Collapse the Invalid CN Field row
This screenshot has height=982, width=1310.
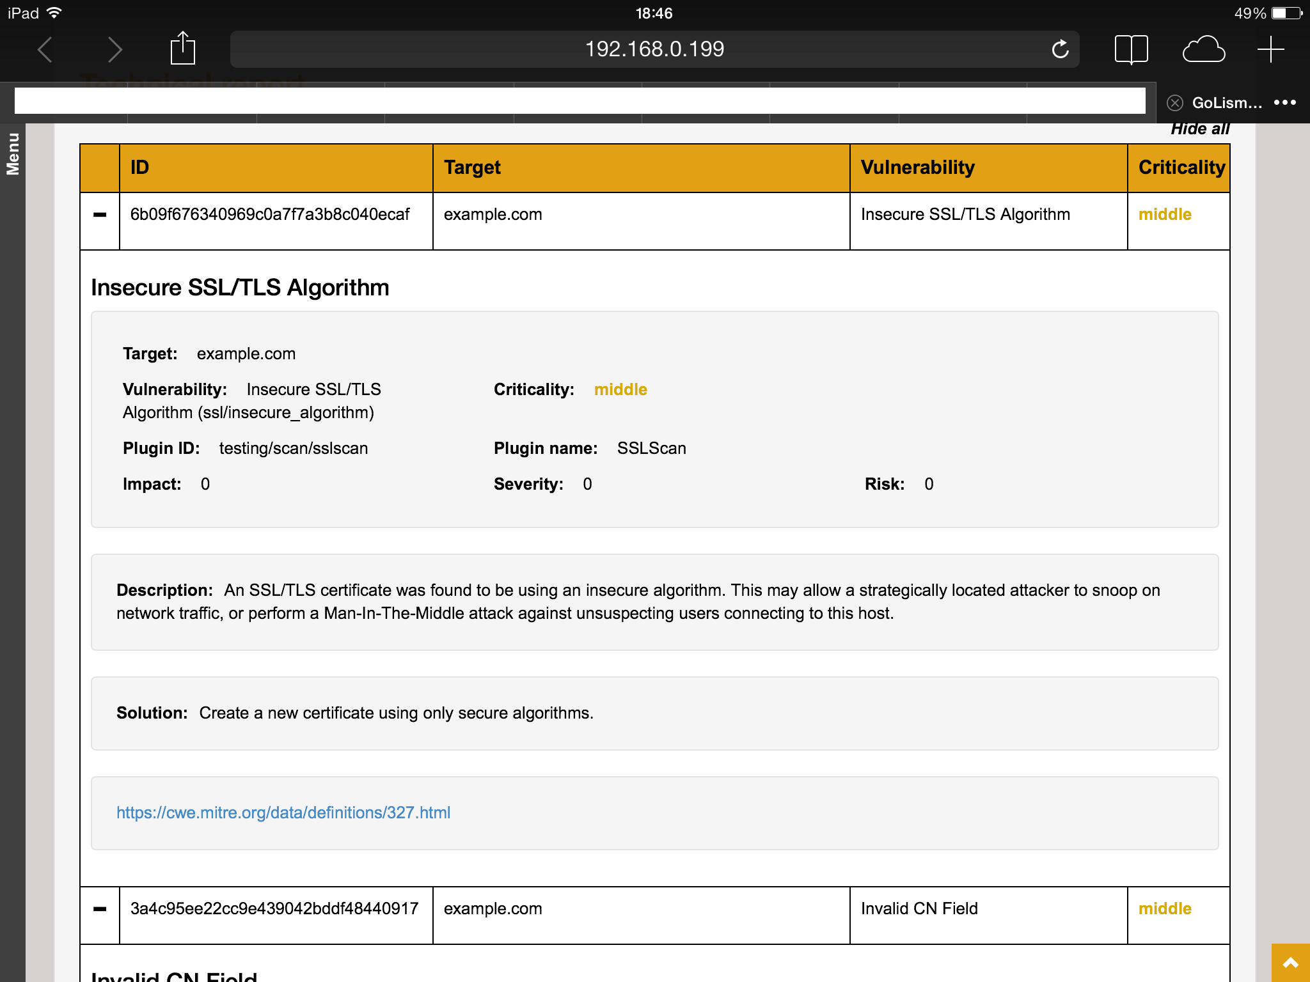pos(100,909)
